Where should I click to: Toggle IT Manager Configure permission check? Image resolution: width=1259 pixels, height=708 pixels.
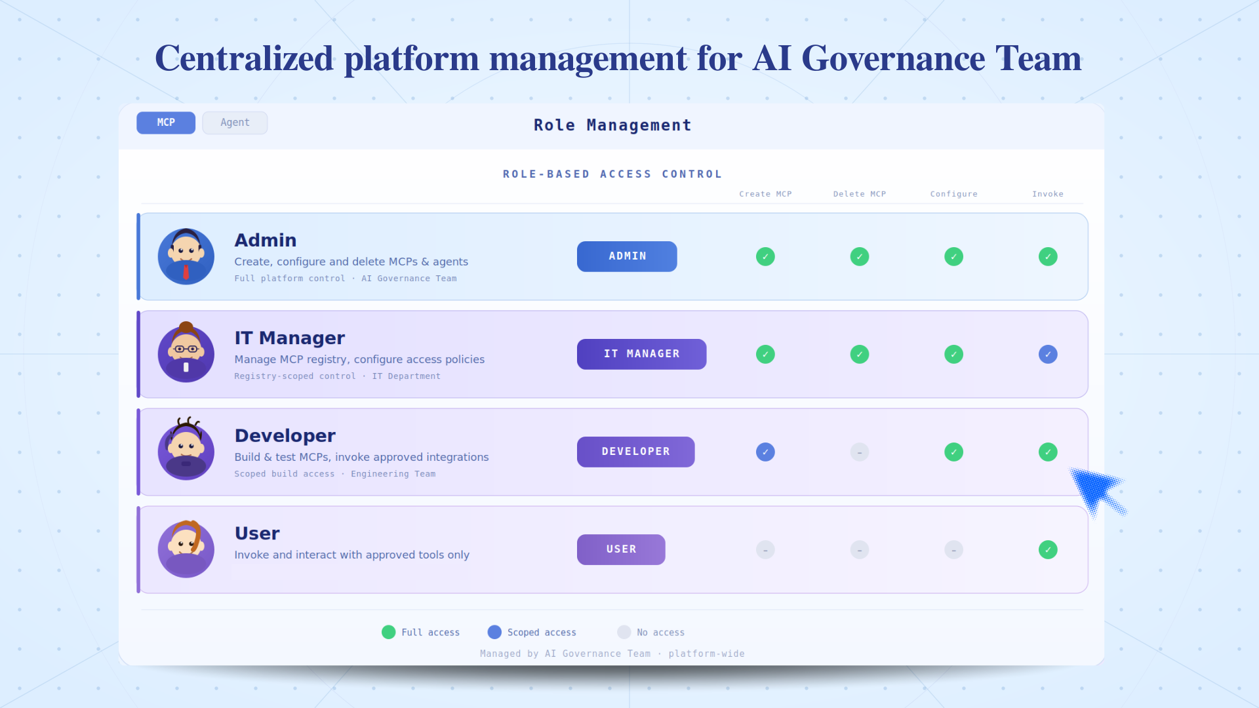click(954, 354)
